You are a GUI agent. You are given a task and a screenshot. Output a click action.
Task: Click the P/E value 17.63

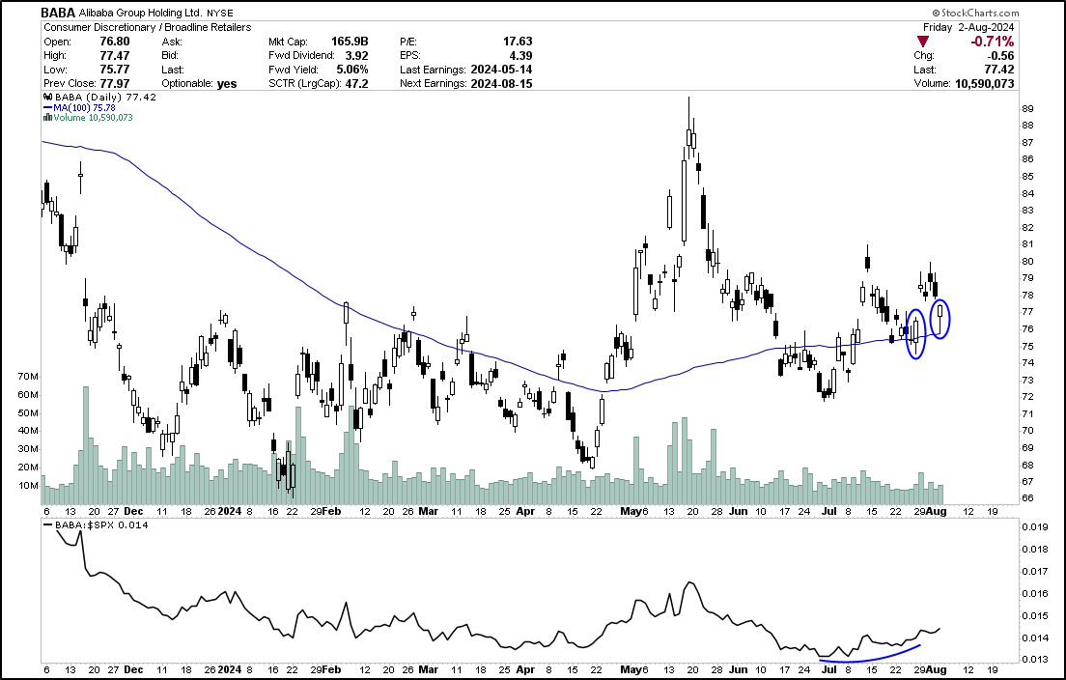pyautogui.click(x=518, y=42)
